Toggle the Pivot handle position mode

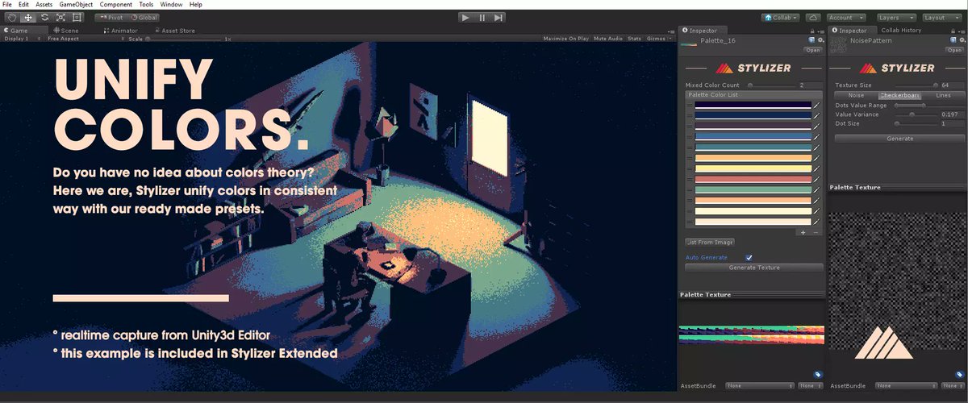tap(110, 17)
